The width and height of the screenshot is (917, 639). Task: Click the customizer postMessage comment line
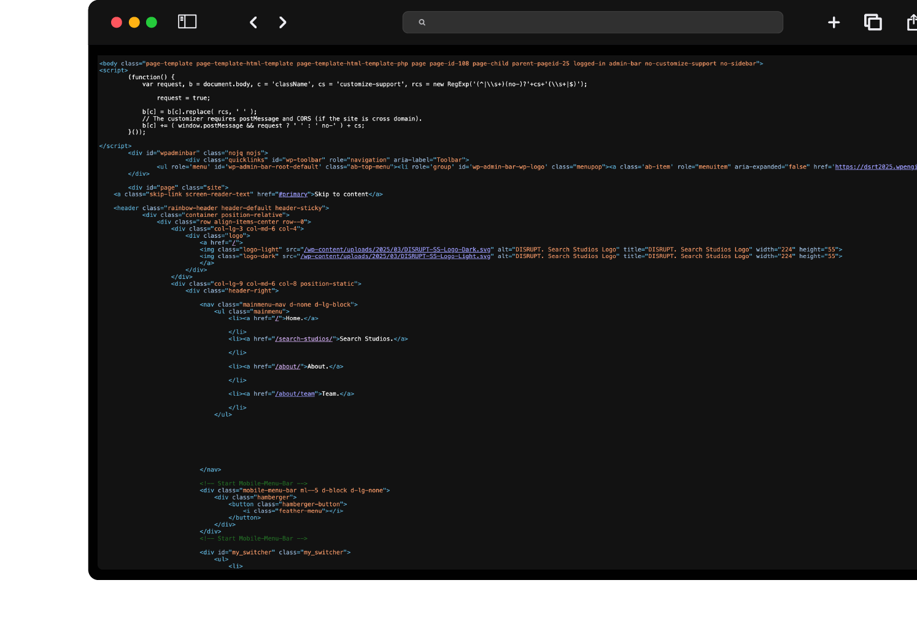click(x=282, y=119)
